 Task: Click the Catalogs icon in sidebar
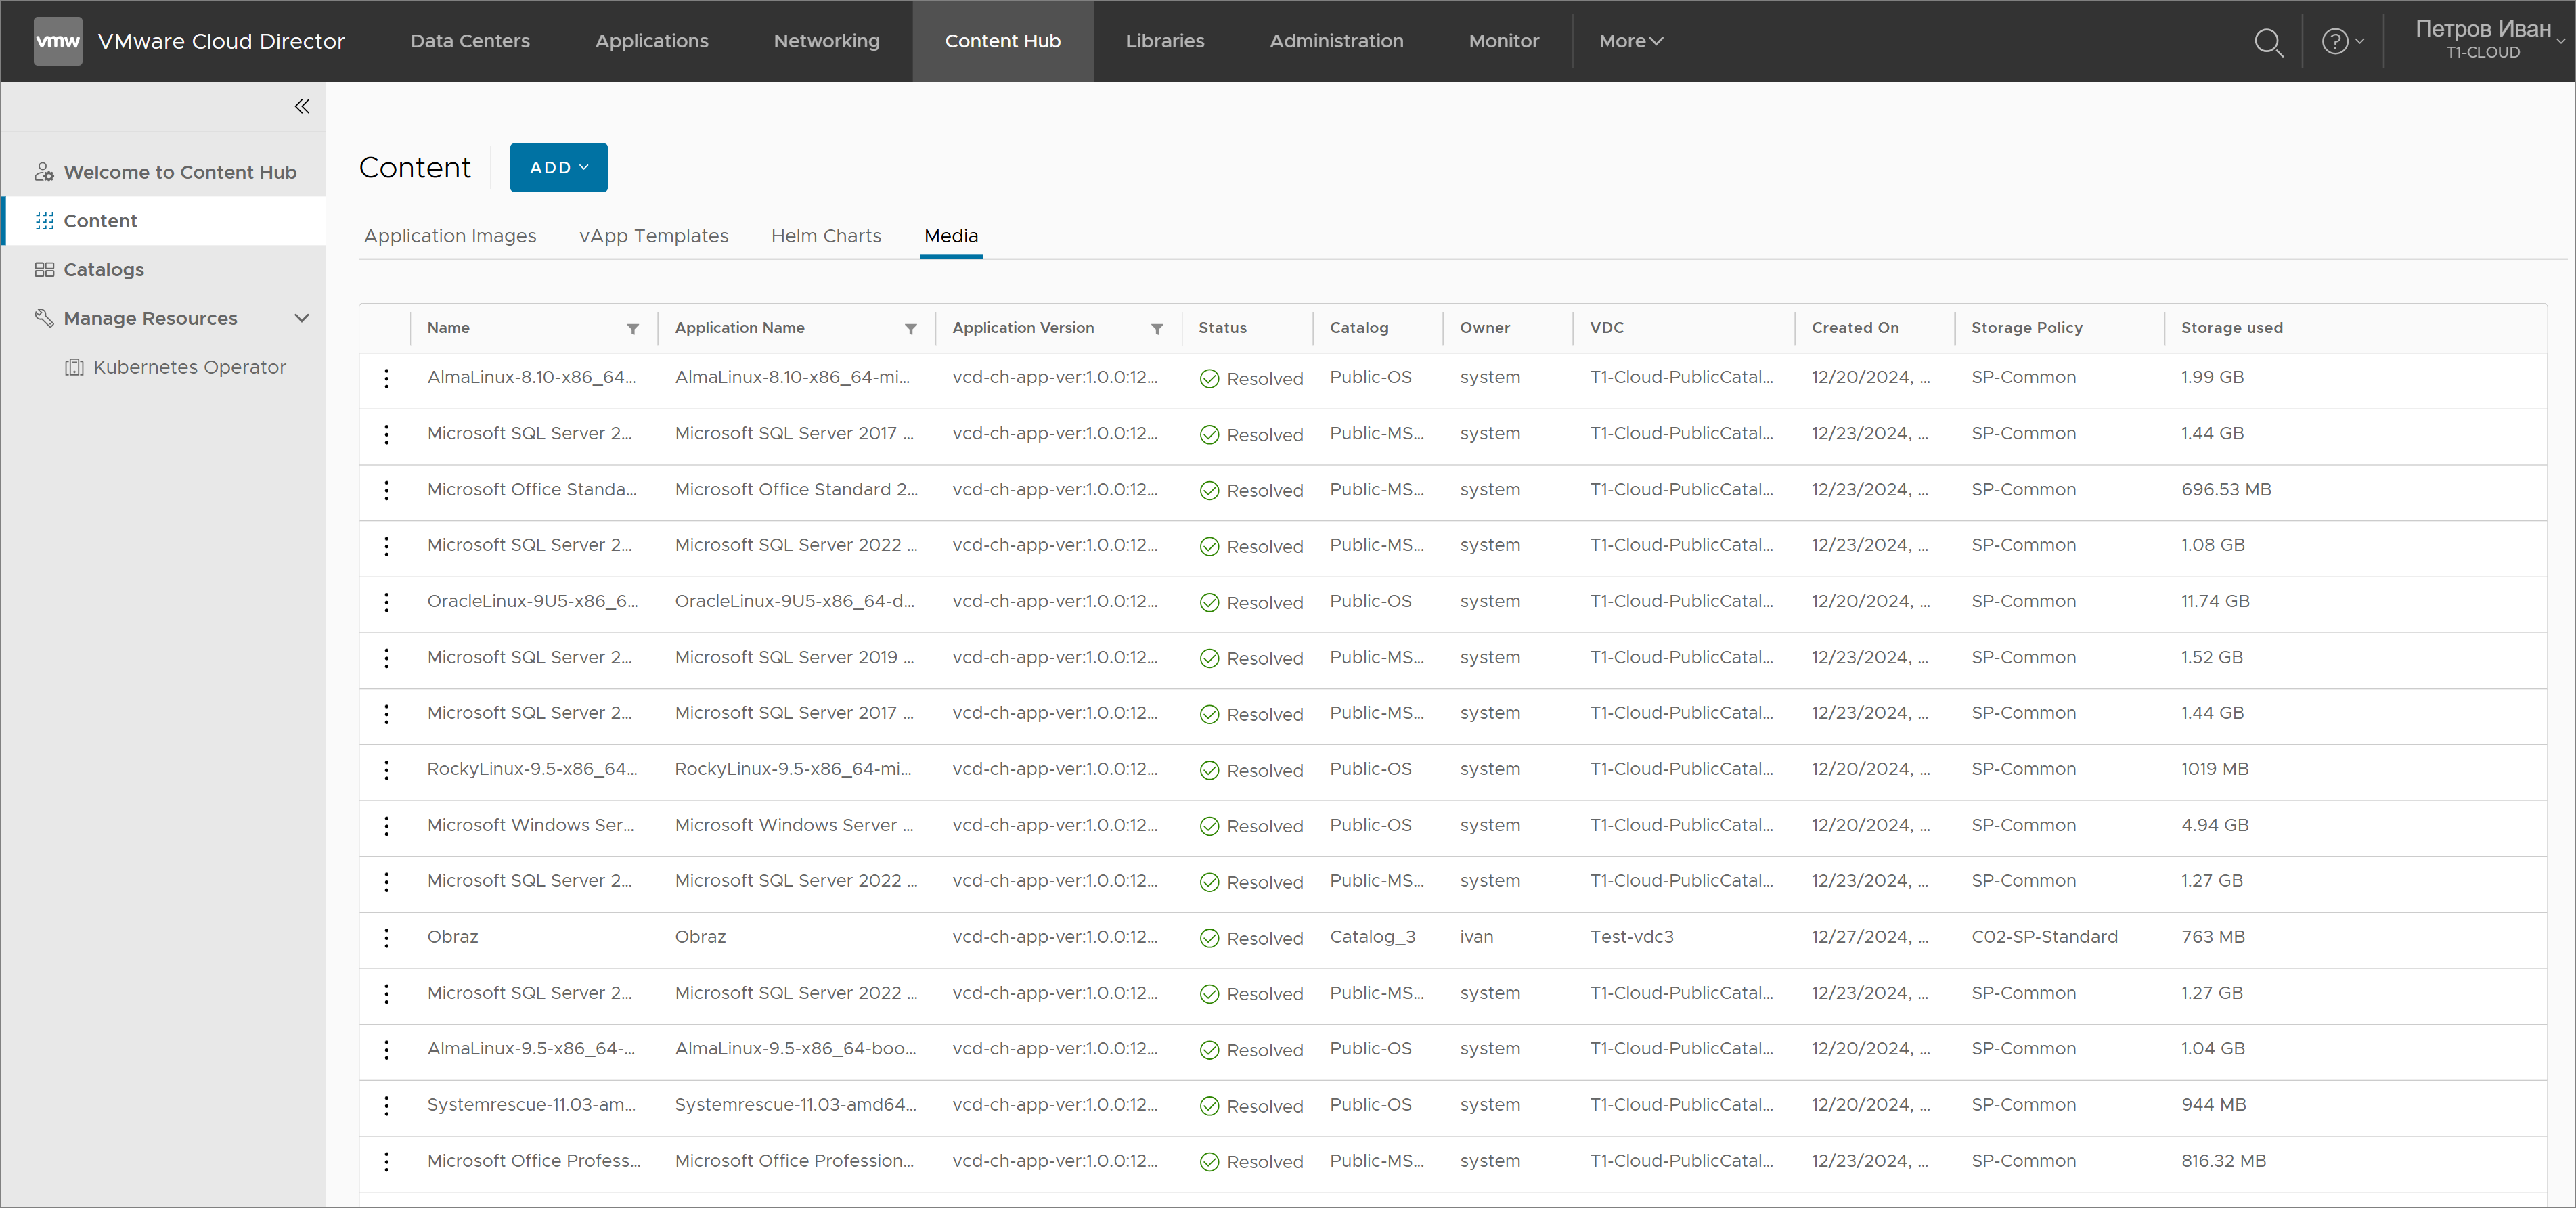(44, 270)
